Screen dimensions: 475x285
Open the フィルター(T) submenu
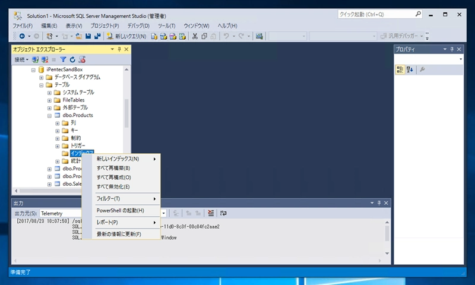(126, 199)
